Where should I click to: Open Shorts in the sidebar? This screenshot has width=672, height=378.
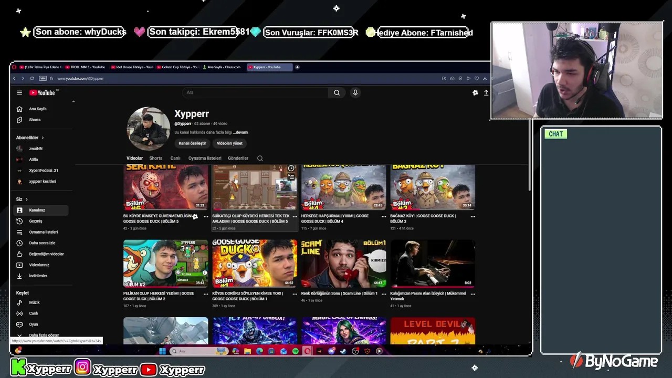pos(41,120)
